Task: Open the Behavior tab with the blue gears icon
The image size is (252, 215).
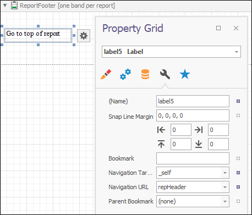Action: (x=125, y=74)
